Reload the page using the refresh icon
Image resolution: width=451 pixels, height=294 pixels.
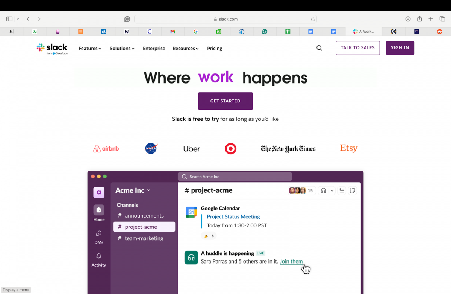tap(313, 19)
